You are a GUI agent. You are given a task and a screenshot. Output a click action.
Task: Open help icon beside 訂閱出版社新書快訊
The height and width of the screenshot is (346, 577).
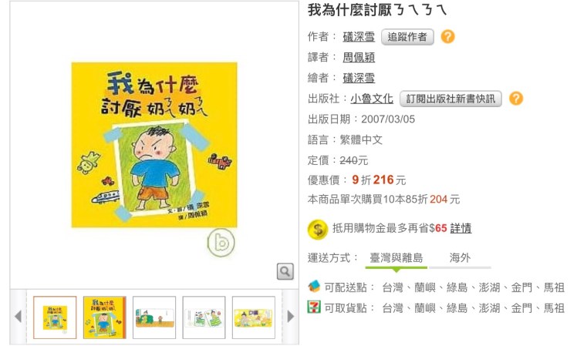click(516, 98)
